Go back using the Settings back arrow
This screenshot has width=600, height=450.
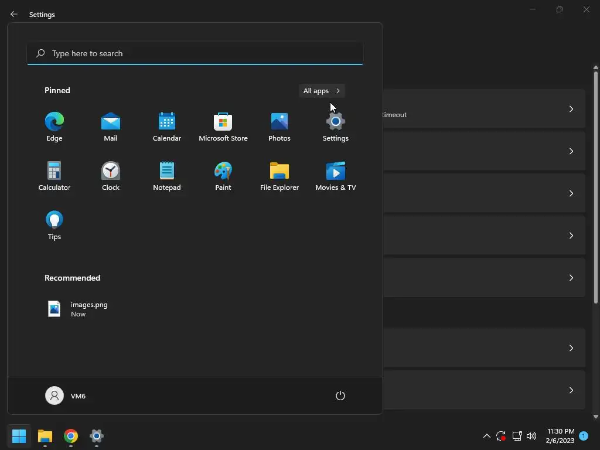pos(14,14)
